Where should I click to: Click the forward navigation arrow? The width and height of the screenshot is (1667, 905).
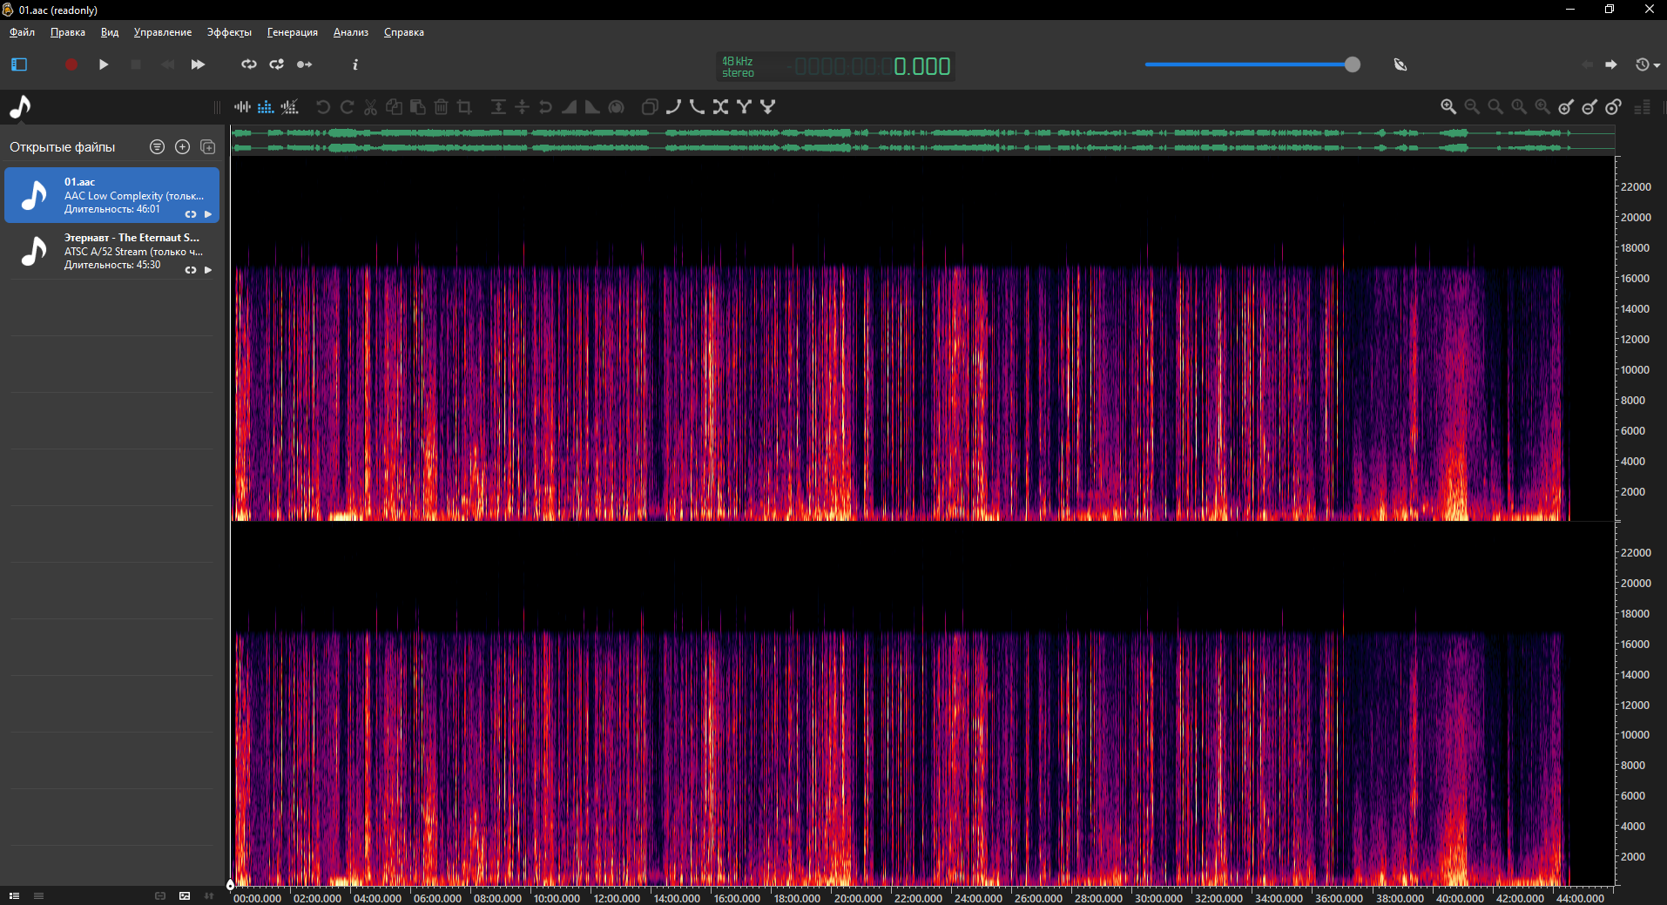[x=1611, y=64]
